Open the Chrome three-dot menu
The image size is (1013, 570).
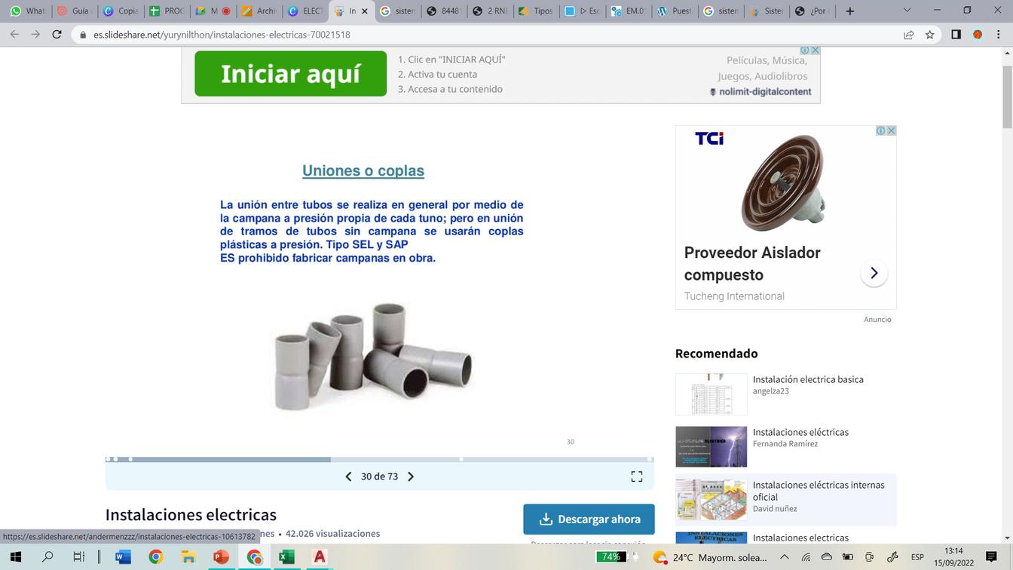coord(998,35)
